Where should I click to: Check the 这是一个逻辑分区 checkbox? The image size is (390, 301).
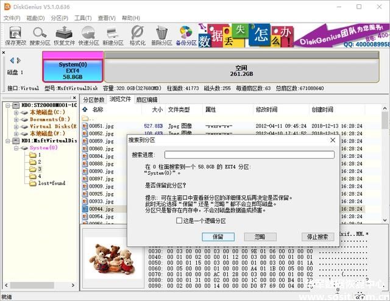point(179,221)
